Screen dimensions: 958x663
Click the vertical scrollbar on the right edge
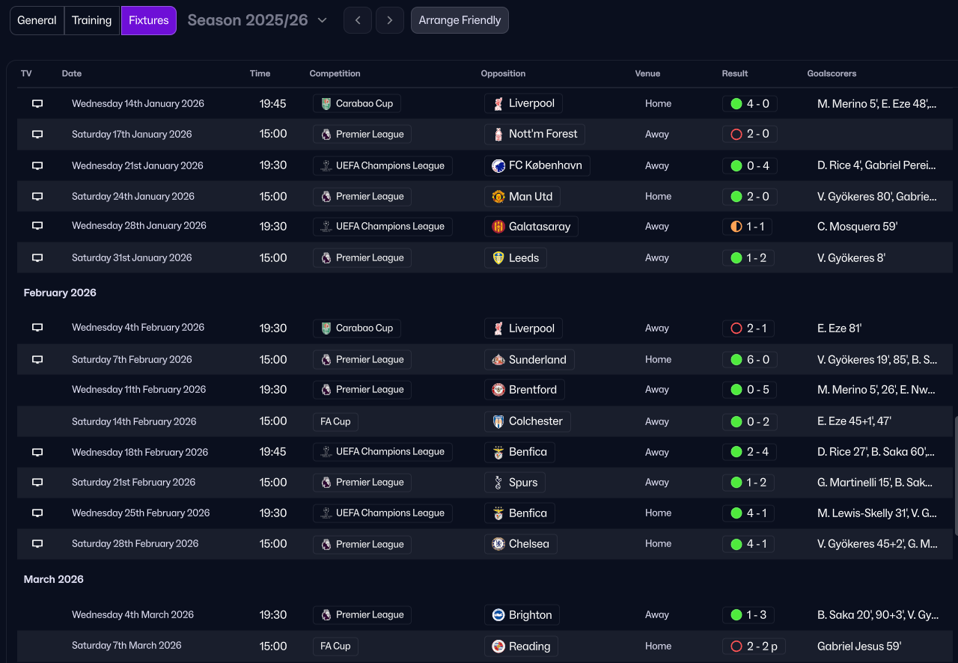pyautogui.click(x=955, y=475)
